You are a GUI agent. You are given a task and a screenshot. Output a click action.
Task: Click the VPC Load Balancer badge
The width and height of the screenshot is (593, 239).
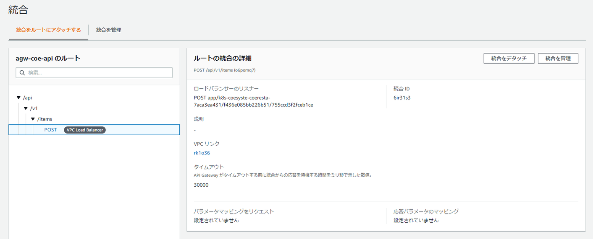pos(85,130)
